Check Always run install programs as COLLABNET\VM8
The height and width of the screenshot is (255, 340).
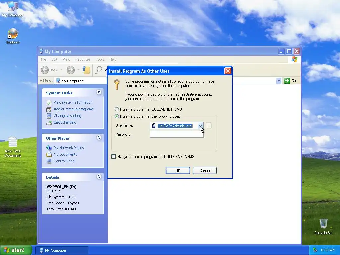[x=114, y=157]
